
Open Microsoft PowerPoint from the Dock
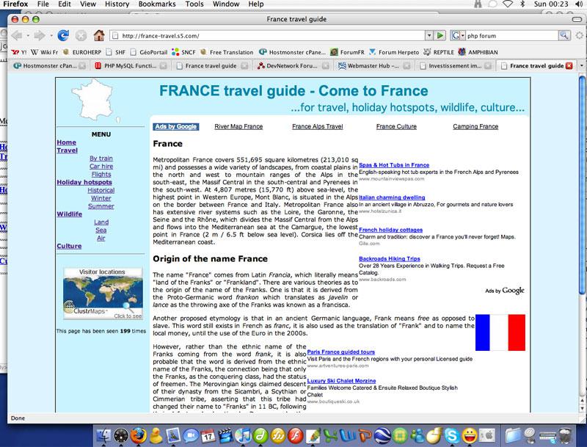(365, 436)
